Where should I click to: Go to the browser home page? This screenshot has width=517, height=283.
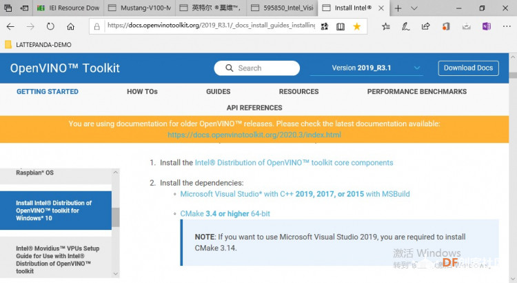tap(70, 26)
